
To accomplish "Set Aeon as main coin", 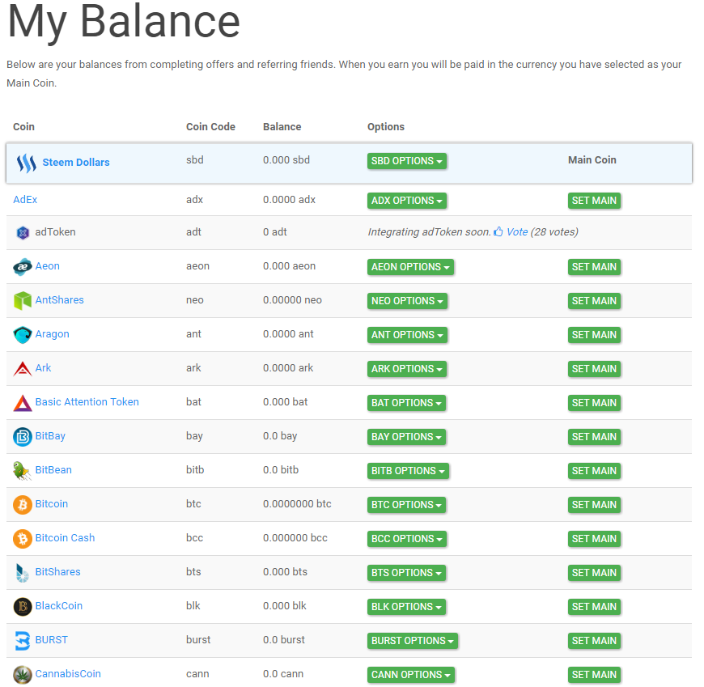I will click(x=594, y=267).
